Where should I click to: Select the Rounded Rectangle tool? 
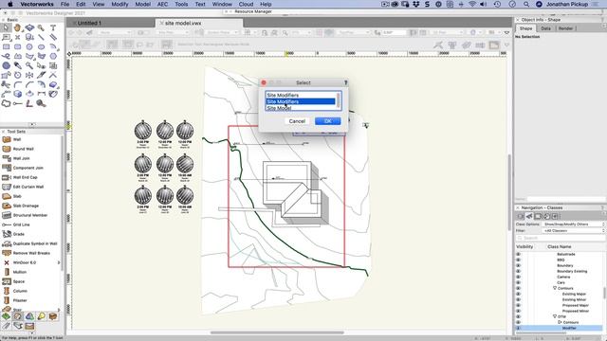(x=17, y=46)
